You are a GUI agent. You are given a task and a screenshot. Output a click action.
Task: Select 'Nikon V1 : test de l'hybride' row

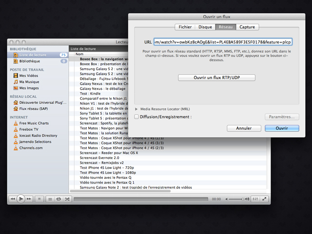tap(98, 103)
